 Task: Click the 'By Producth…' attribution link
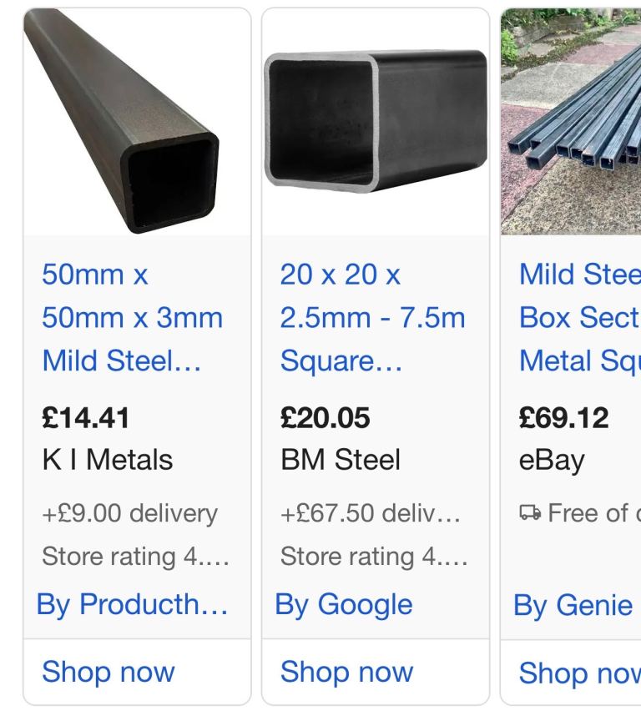tap(133, 604)
